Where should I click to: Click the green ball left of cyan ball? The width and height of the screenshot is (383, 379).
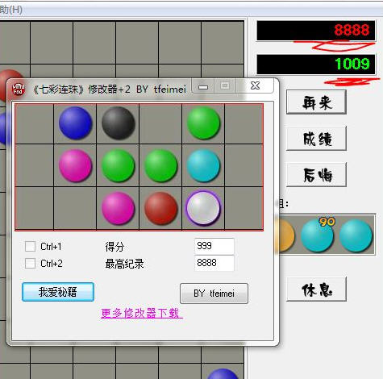(160, 165)
